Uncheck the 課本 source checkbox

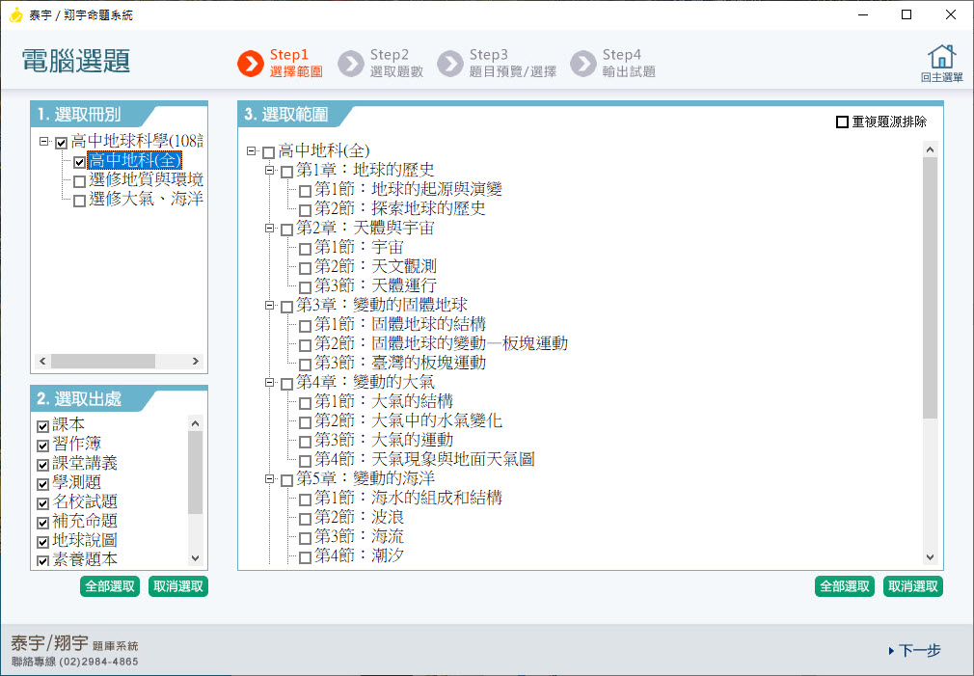coord(42,425)
